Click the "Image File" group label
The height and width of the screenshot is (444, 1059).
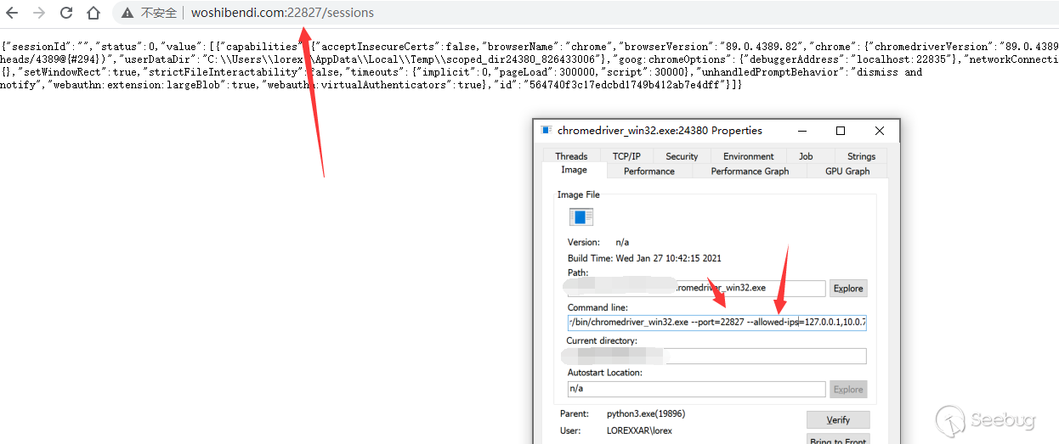578,194
